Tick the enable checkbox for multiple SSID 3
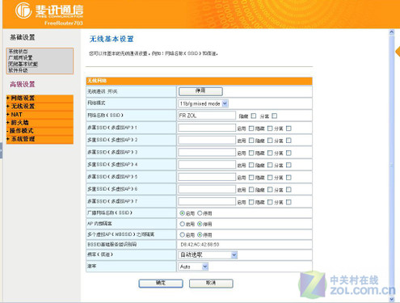This screenshot has height=303, width=400. 251,153
